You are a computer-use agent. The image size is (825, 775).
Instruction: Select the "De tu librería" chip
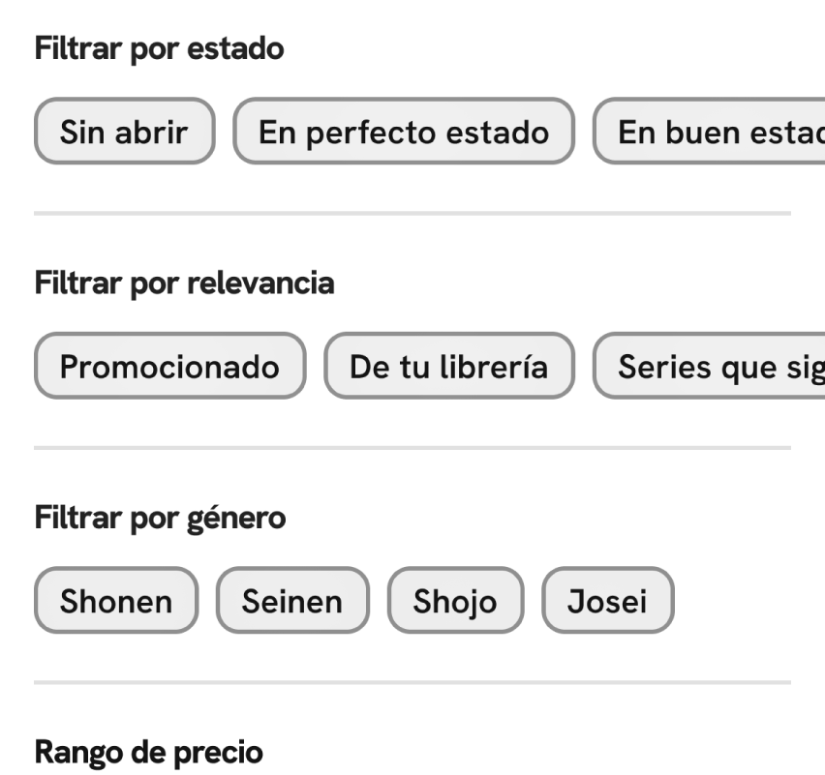click(449, 366)
